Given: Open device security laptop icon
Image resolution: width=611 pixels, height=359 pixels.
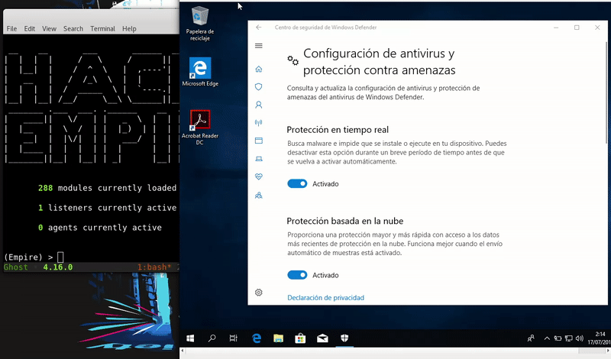Looking at the screenshot, I should (x=258, y=159).
